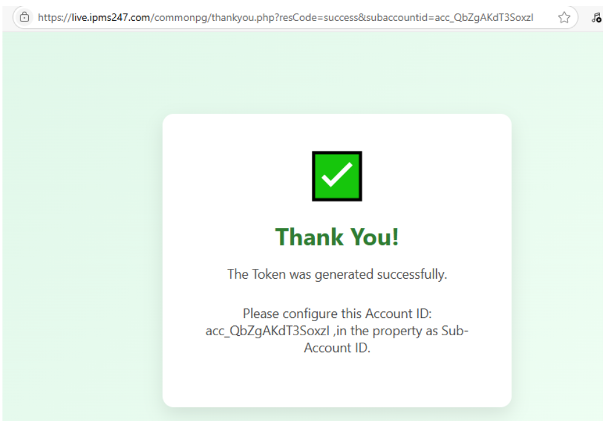Select the acc_QbZgAKdT3SoxzI ID in the card
605x422 pixels.
267,331
